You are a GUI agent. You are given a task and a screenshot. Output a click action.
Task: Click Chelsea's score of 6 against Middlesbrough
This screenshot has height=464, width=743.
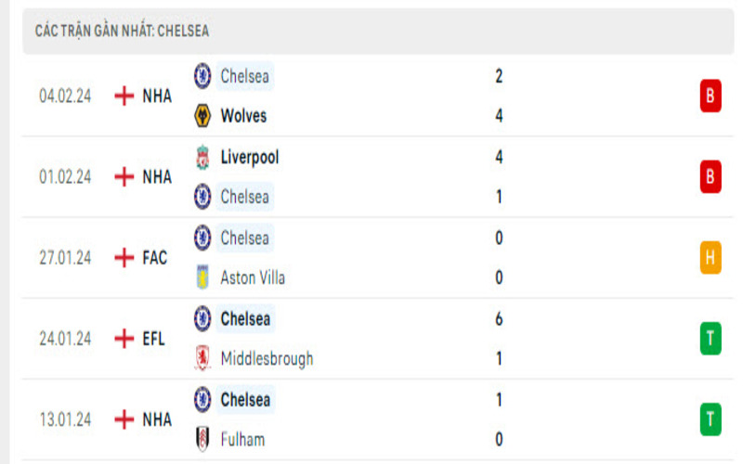coord(500,318)
